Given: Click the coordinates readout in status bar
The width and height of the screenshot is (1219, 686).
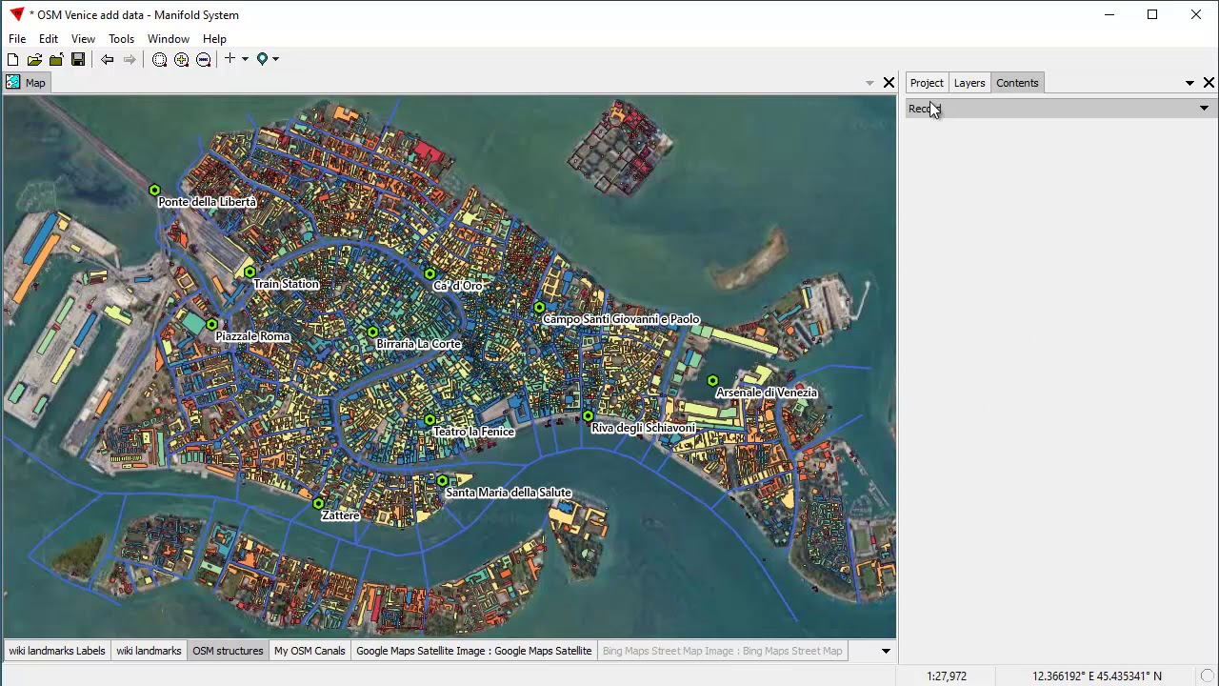Looking at the screenshot, I should (1097, 676).
